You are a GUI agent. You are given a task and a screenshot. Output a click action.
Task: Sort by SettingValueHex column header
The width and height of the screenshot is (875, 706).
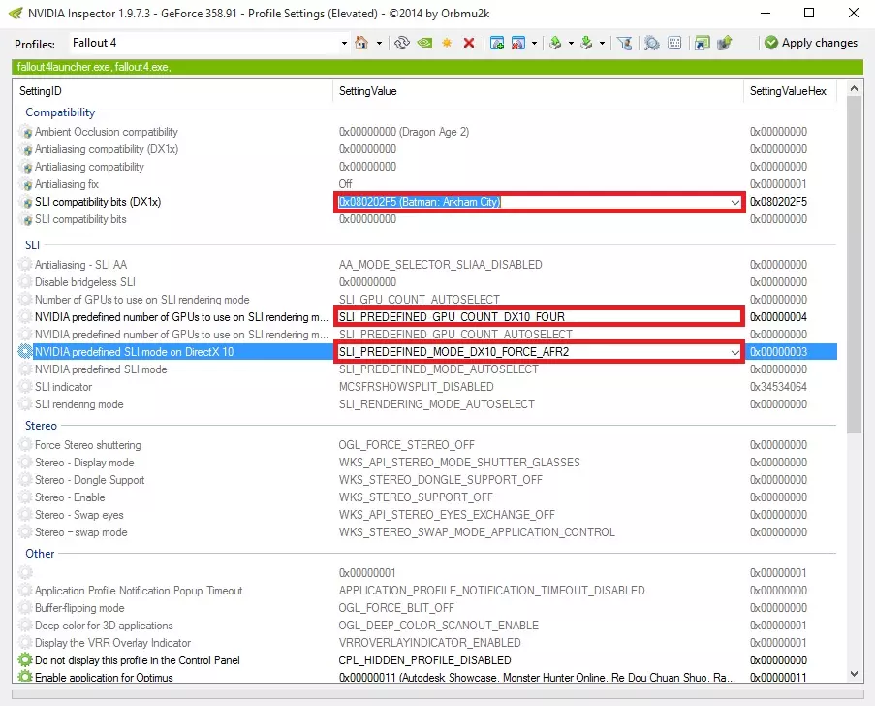[x=788, y=91]
